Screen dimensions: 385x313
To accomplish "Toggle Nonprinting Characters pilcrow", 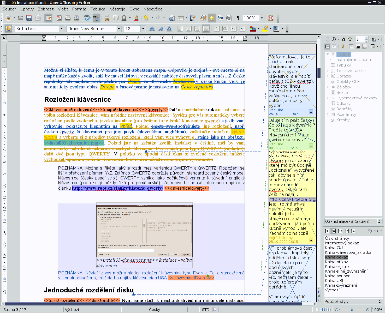I will (x=238, y=18).
